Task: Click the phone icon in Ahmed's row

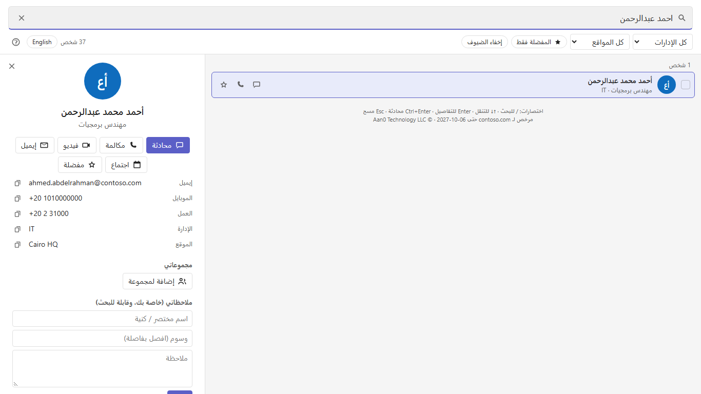Action: coord(240,85)
